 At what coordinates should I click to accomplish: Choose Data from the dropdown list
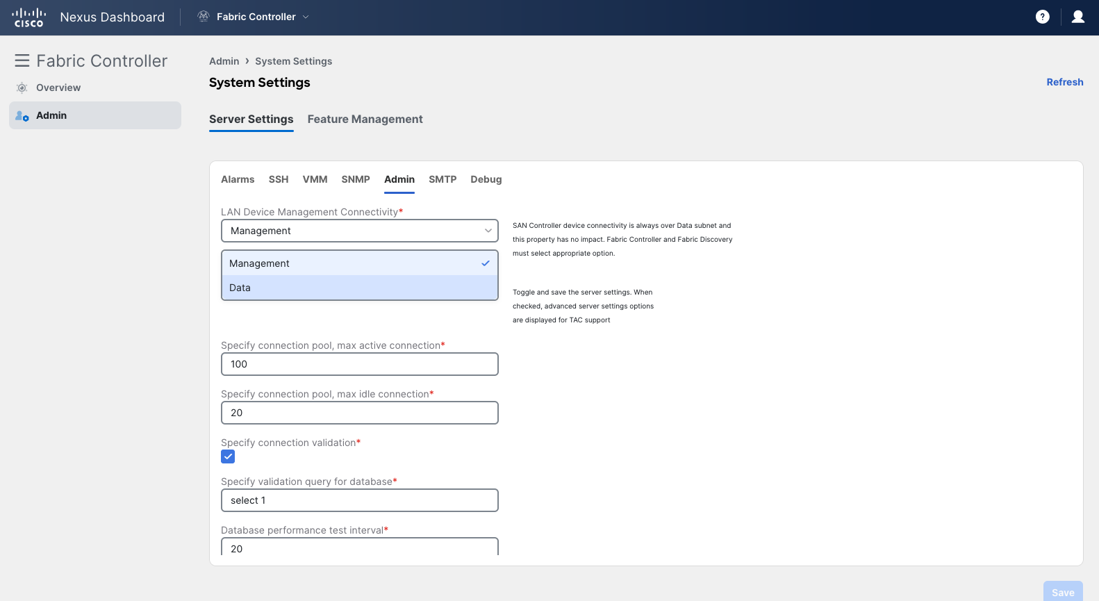(360, 288)
